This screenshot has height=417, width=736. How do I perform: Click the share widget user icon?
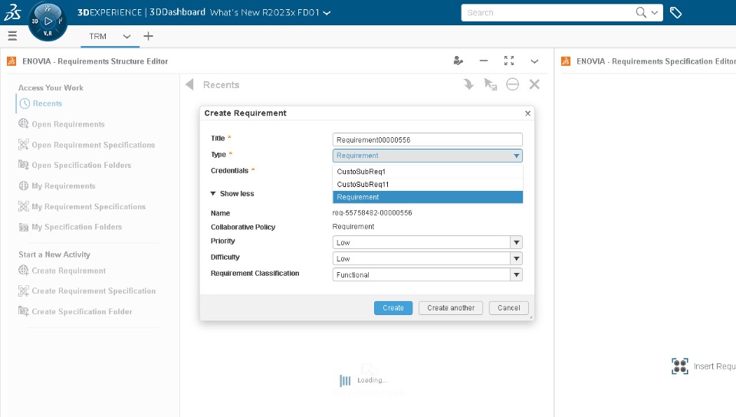pyautogui.click(x=458, y=61)
